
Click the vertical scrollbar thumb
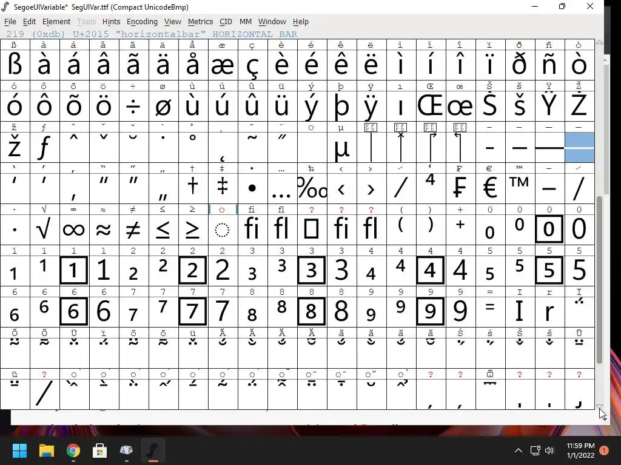600,279
